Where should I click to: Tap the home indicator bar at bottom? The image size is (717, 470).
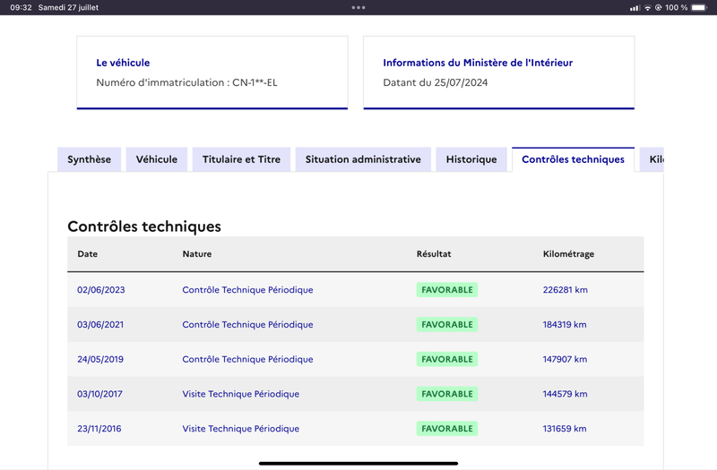tap(358, 463)
